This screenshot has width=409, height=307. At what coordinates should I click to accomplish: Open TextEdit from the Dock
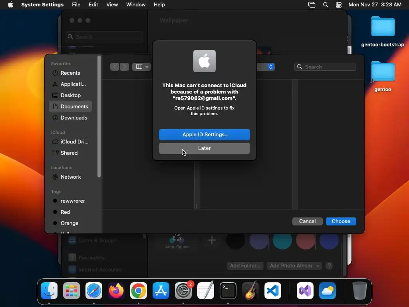coord(206,291)
